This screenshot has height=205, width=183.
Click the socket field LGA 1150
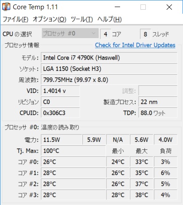pyautogui.click(x=109, y=68)
